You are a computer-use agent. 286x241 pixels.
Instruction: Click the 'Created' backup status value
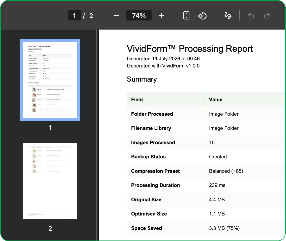[218, 157]
